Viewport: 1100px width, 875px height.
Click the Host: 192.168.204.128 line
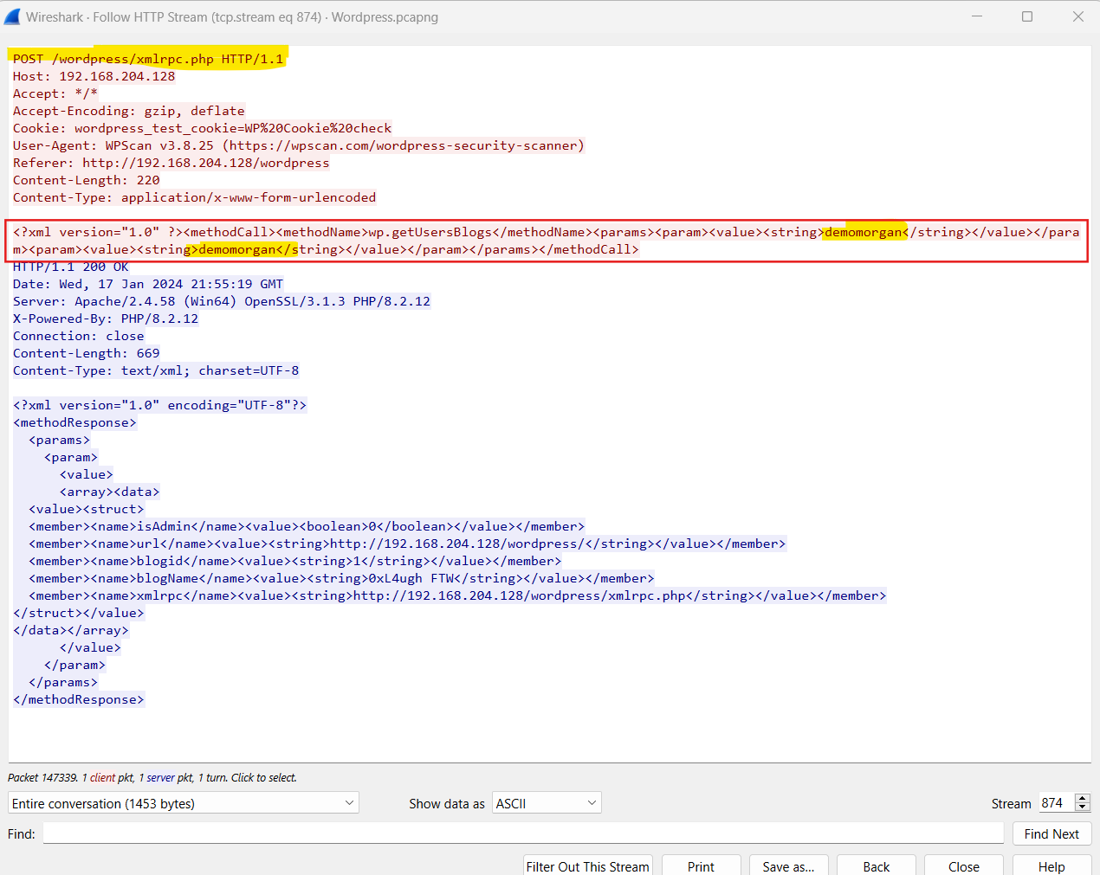pyautogui.click(x=94, y=76)
